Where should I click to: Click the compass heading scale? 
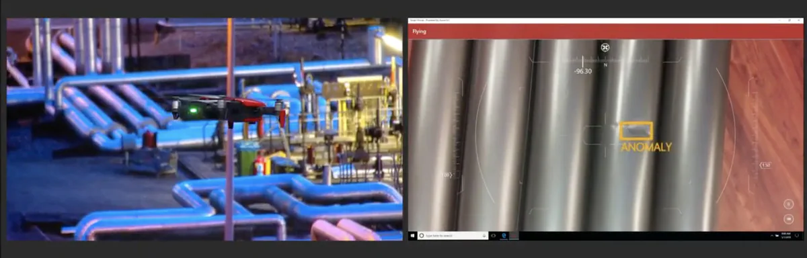[605, 59]
